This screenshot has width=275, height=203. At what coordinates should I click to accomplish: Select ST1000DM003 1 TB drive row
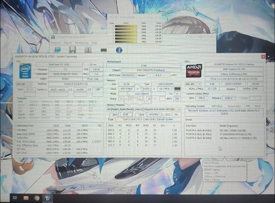click(224, 134)
